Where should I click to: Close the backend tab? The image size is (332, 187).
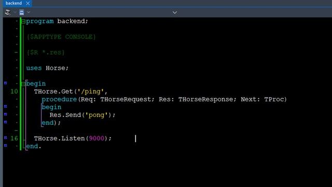[x=27, y=3]
